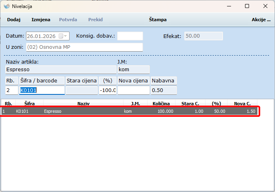
Task: Focus the Šifra / barcode input
Action: (x=42, y=90)
